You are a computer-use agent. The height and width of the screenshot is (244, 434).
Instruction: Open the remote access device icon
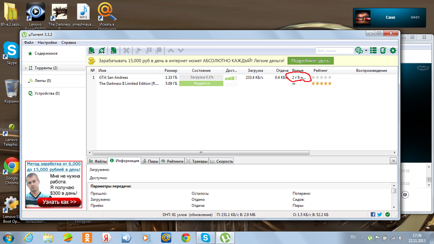tap(383, 50)
